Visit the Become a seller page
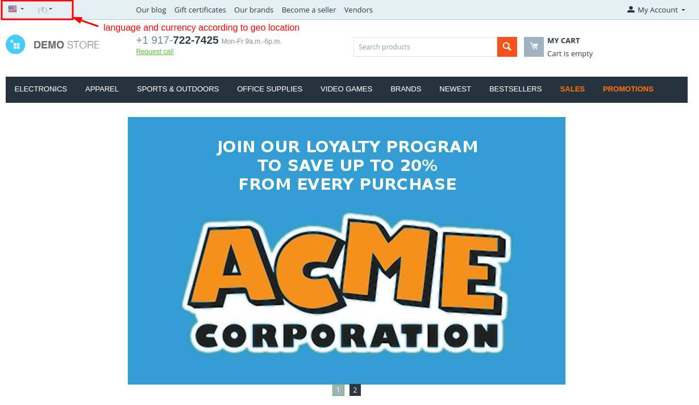Screen dimensions: 699x405 tap(309, 10)
